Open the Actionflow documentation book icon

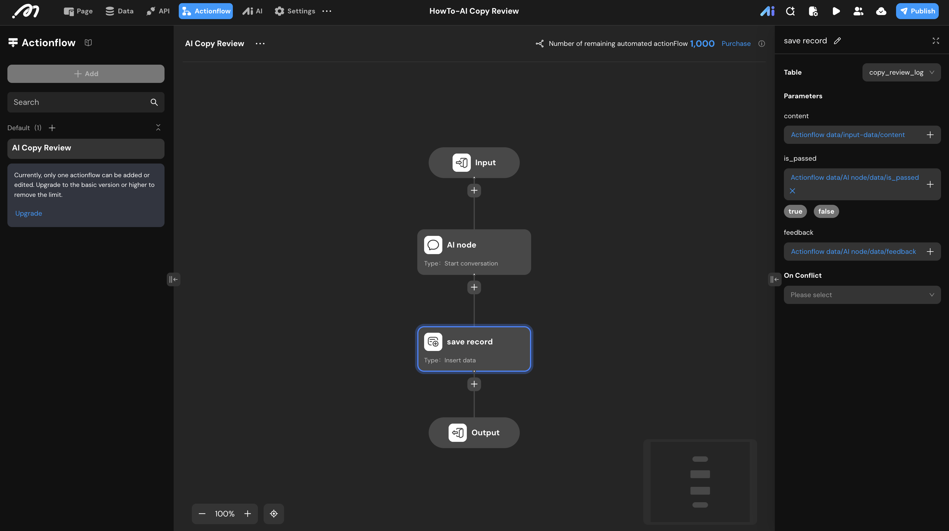(x=88, y=43)
